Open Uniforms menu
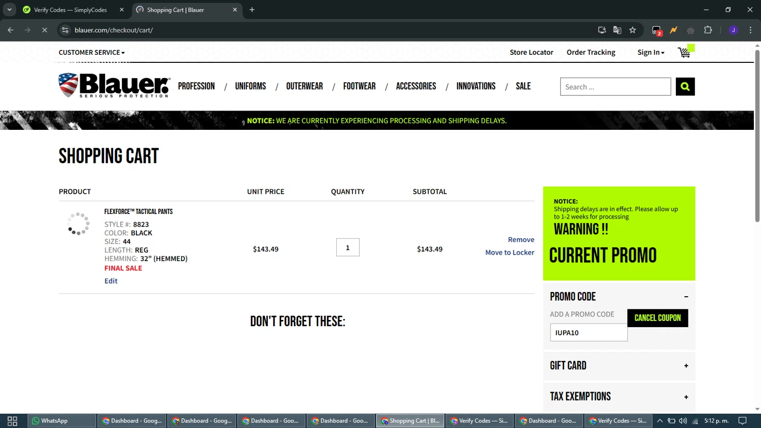 tap(251, 86)
